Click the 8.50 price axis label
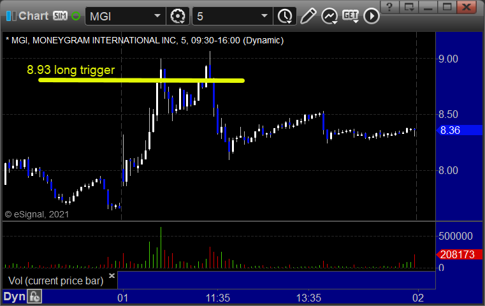Screen dimensions: 485x306 448,115
